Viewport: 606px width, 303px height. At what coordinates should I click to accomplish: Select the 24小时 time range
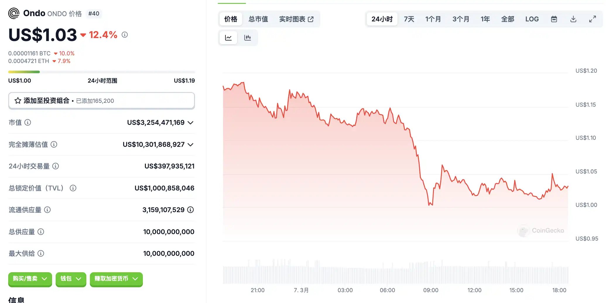pyautogui.click(x=382, y=19)
